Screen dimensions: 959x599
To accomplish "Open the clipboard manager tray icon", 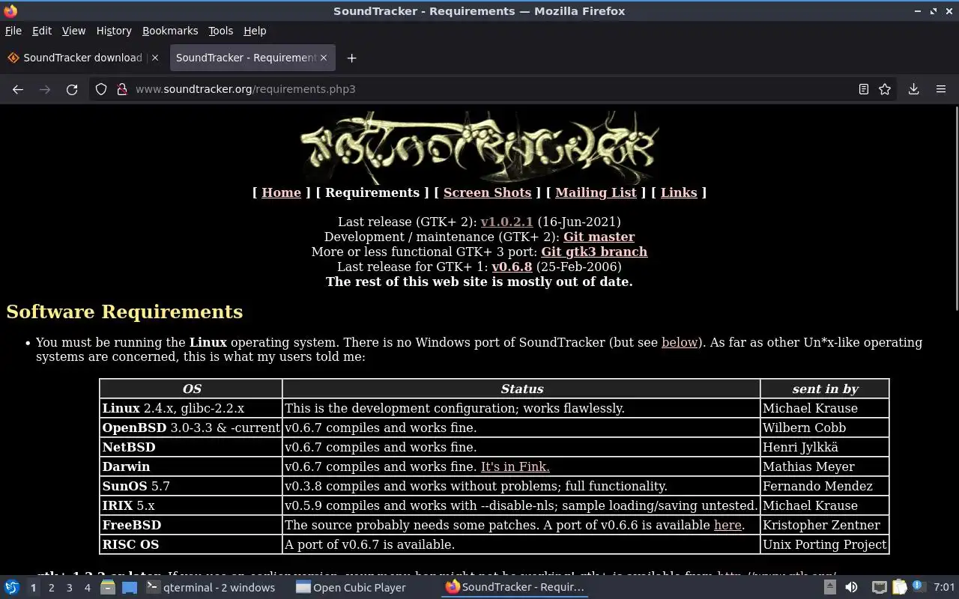I will click(x=899, y=587).
